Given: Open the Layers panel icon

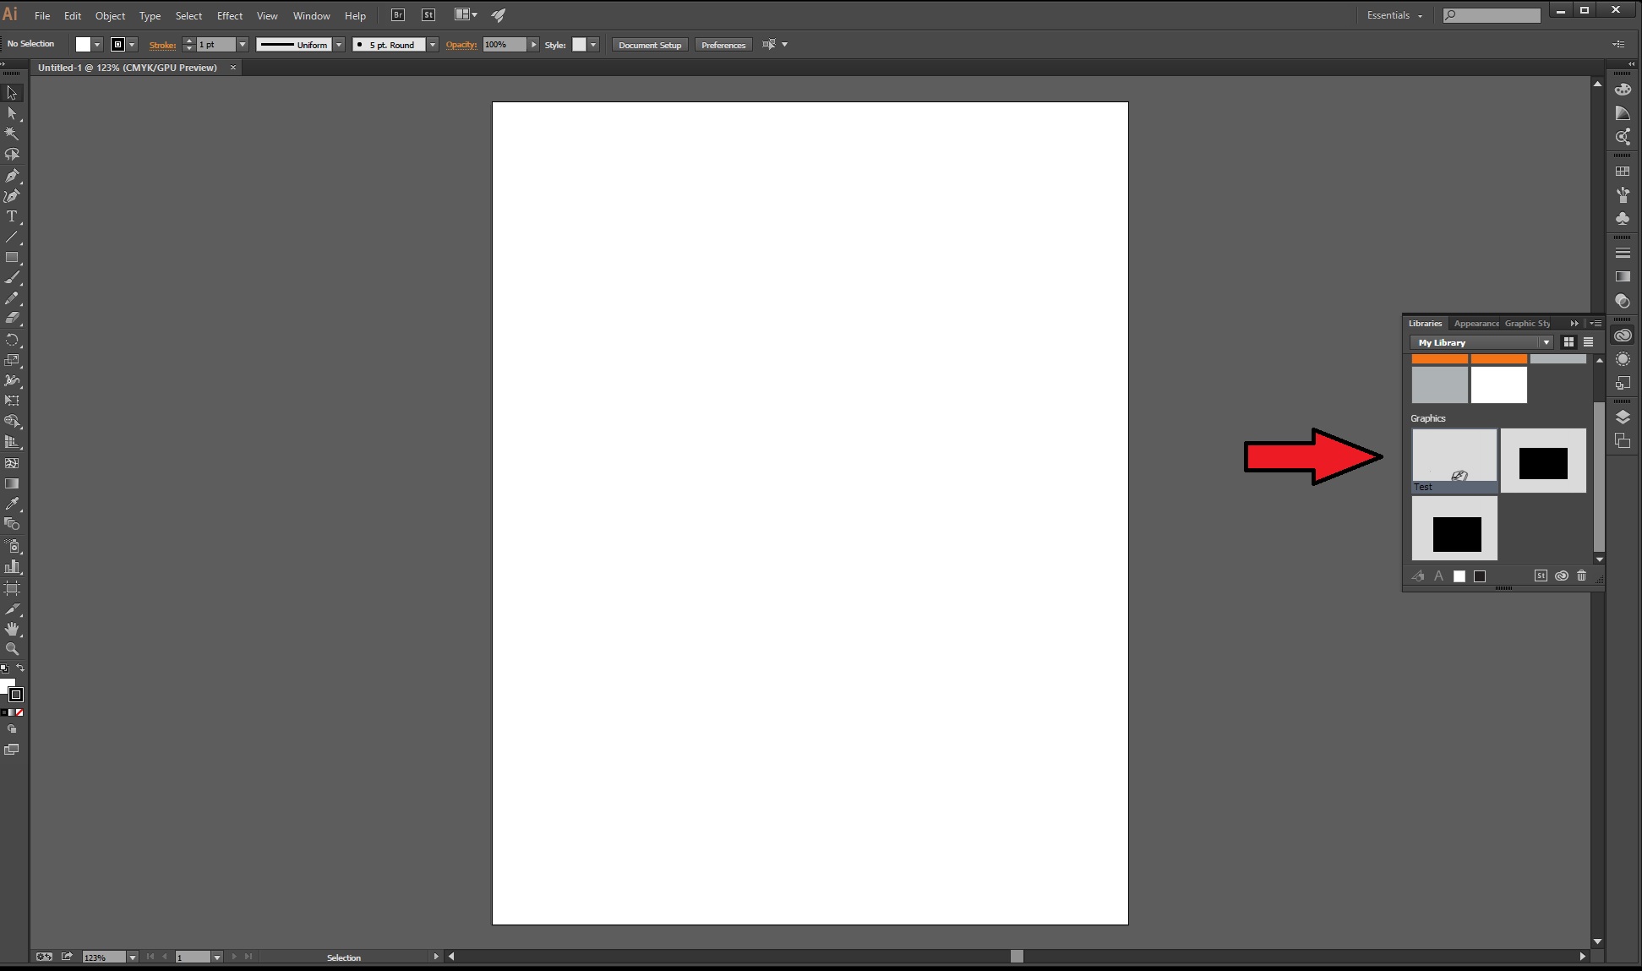Looking at the screenshot, I should 1623,417.
